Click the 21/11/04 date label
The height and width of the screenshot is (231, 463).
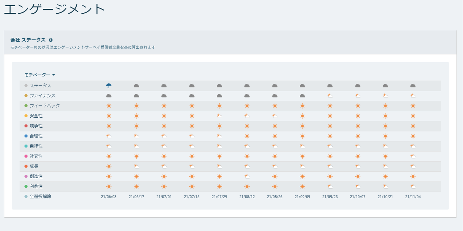click(413, 197)
